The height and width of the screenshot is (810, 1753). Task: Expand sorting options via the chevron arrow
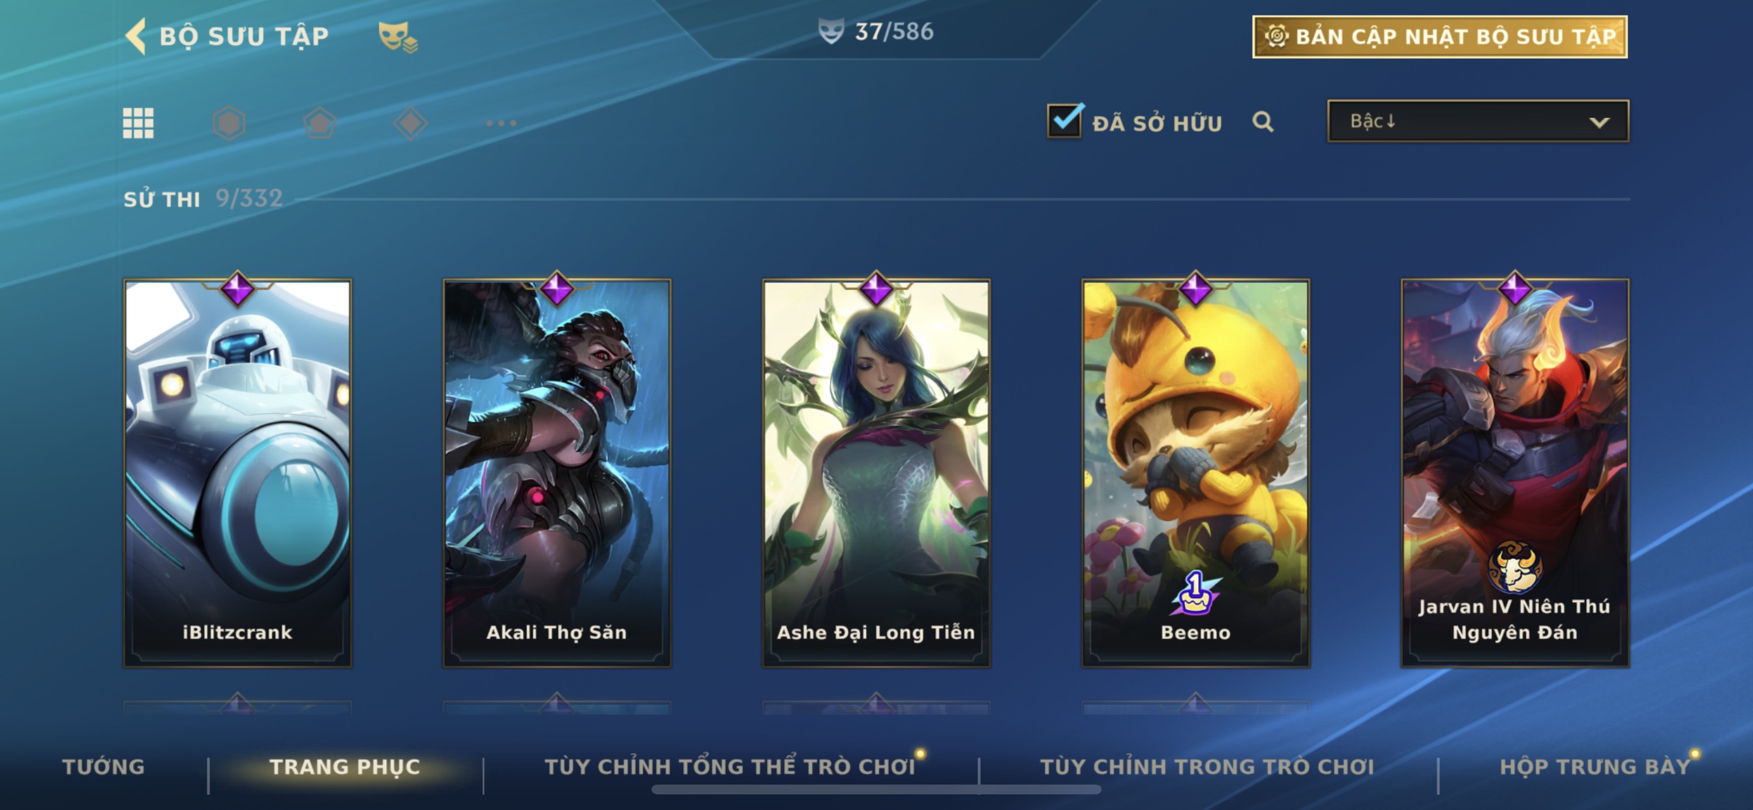click(x=1599, y=123)
